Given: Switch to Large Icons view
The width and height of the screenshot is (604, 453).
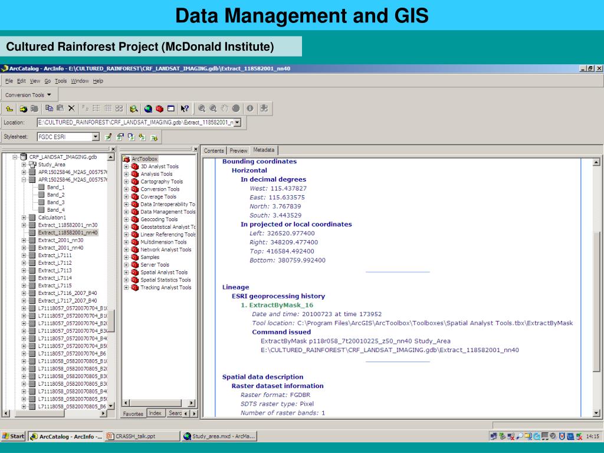Looking at the screenshot, I should tap(85, 109).
